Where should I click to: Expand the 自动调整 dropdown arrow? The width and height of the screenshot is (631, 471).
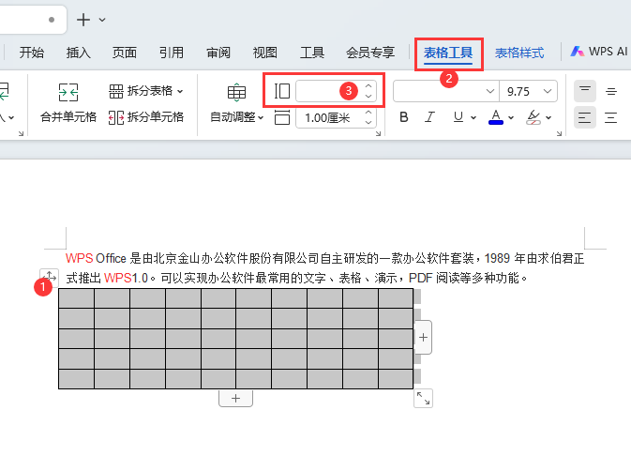pyautogui.click(x=261, y=117)
